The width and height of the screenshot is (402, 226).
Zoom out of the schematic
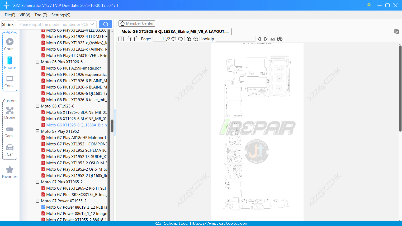tap(196, 39)
